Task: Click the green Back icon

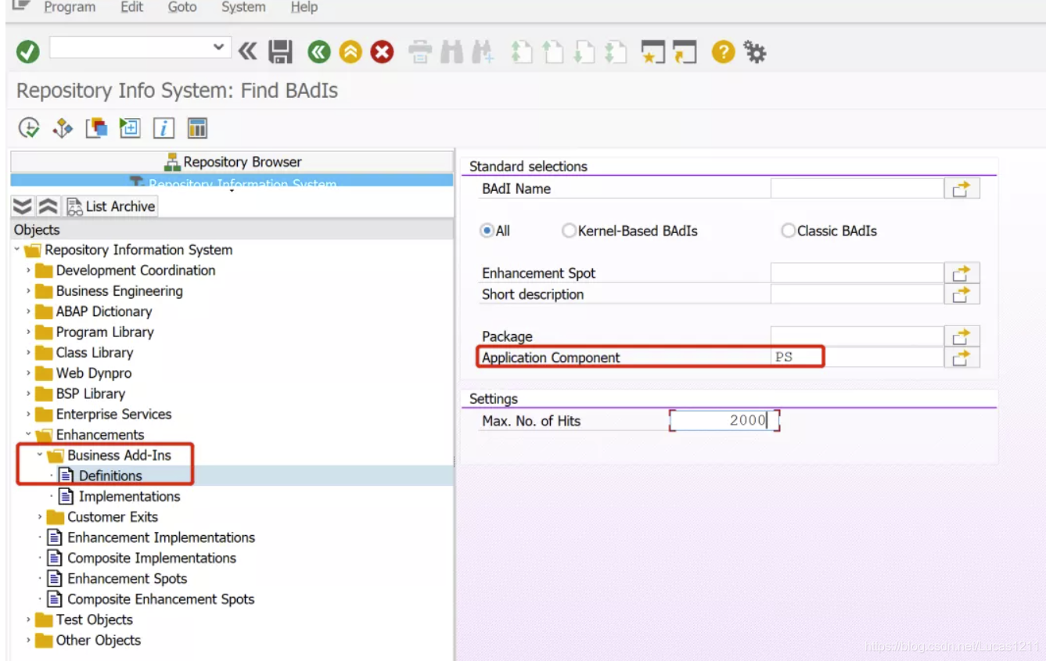Action: (319, 52)
